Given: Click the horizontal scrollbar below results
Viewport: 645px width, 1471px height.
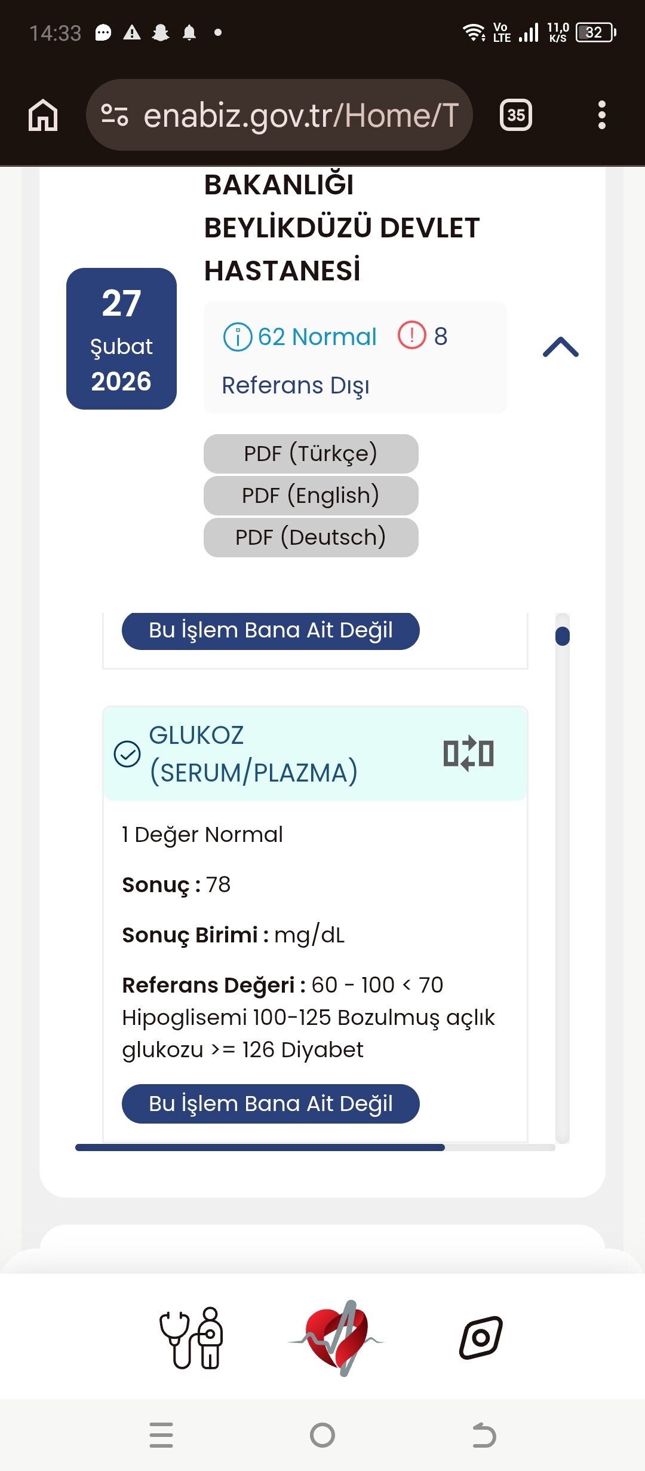Looking at the screenshot, I should [x=260, y=1147].
